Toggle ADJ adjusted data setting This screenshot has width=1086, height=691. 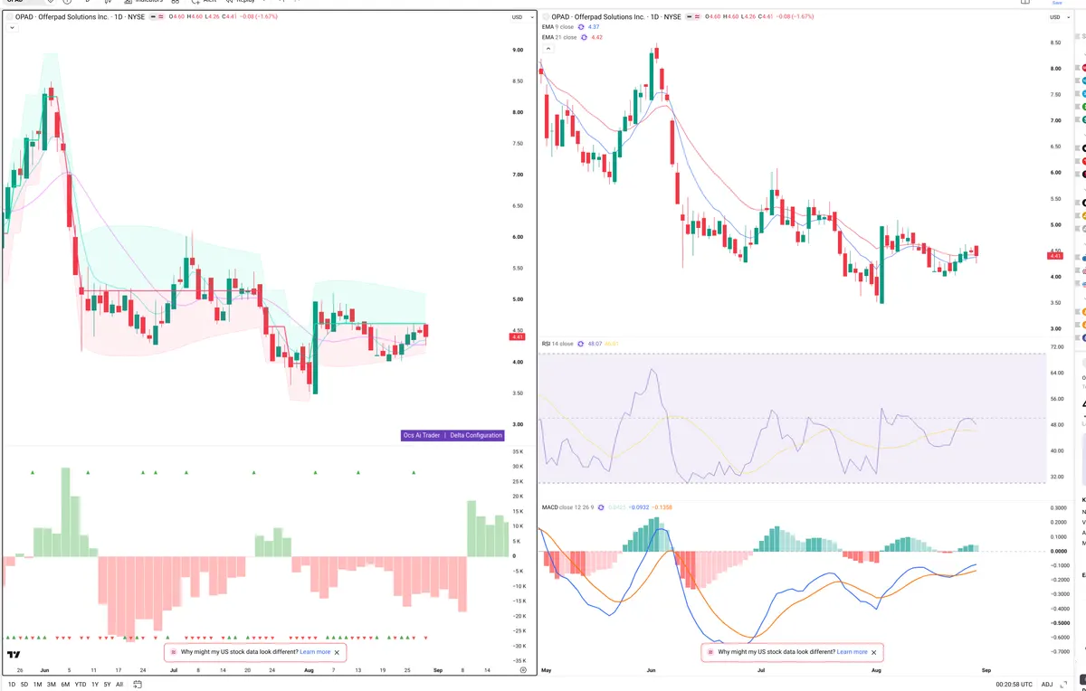click(1047, 684)
